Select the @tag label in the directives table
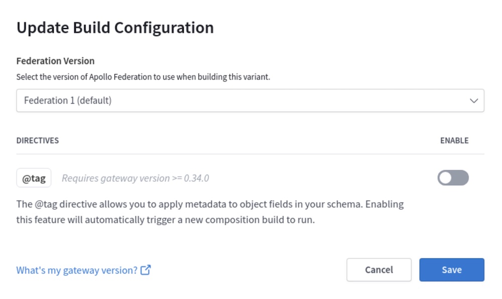Image resolution: width=502 pixels, height=299 pixels. (x=34, y=177)
